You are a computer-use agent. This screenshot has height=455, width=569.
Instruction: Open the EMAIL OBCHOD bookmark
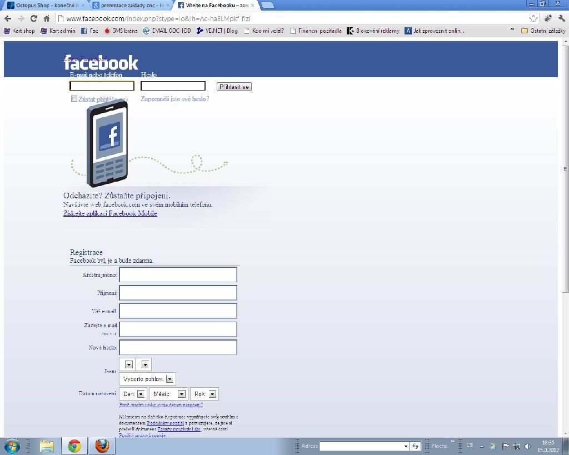[167, 31]
